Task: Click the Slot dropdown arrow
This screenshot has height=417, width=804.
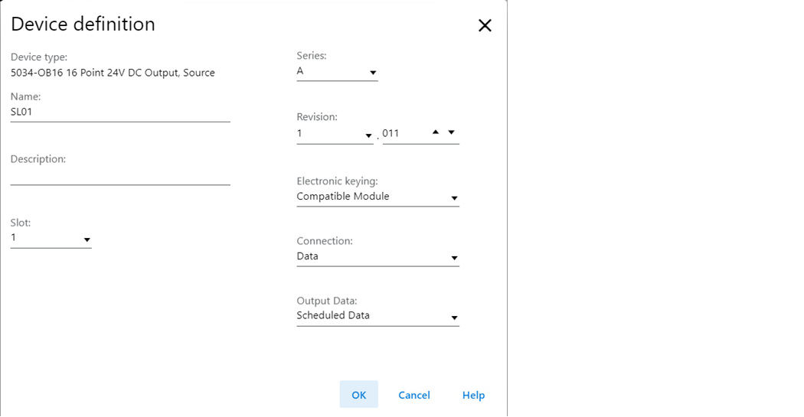Action: [x=87, y=239]
